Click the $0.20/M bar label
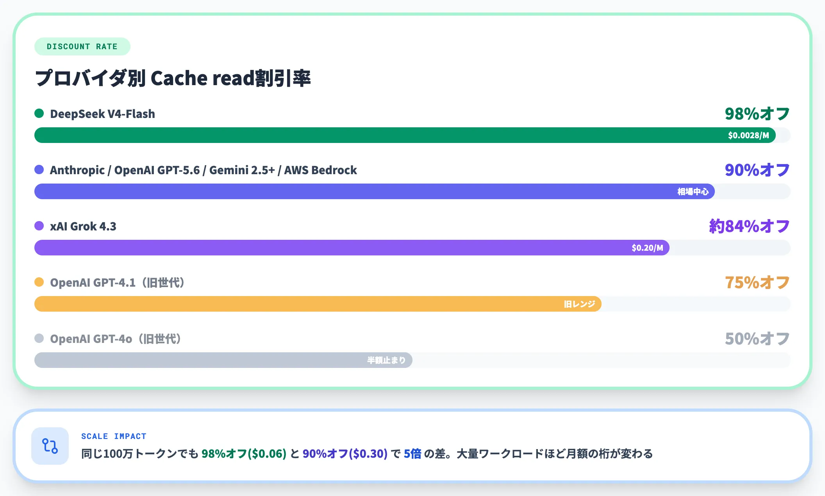 click(x=647, y=248)
